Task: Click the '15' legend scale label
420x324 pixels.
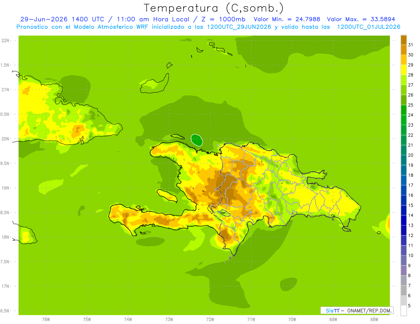Action: click(x=411, y=205)
